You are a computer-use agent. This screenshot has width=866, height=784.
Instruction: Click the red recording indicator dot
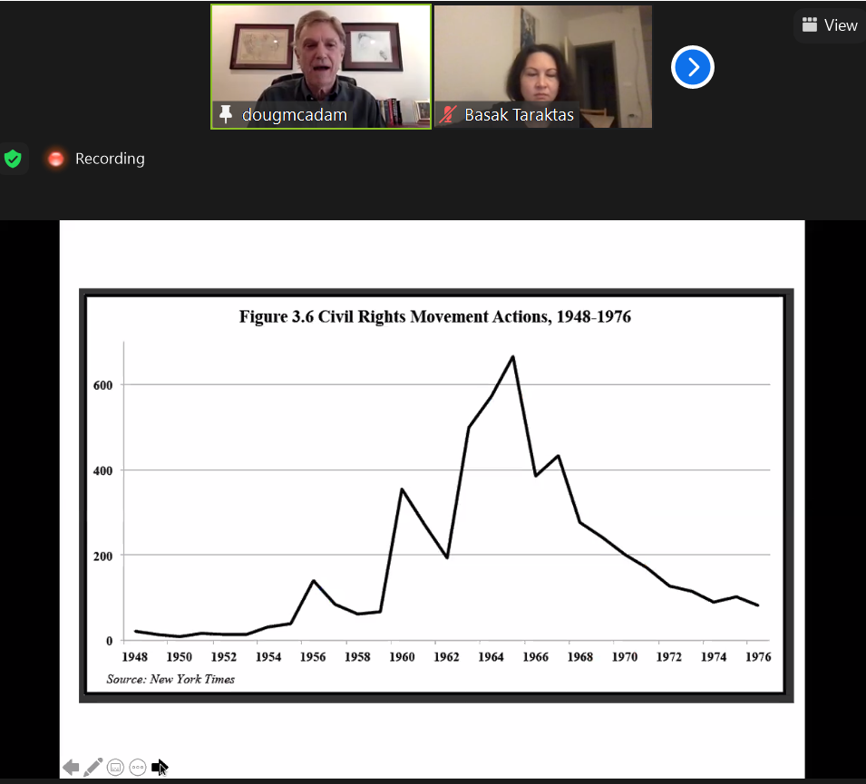56,160
